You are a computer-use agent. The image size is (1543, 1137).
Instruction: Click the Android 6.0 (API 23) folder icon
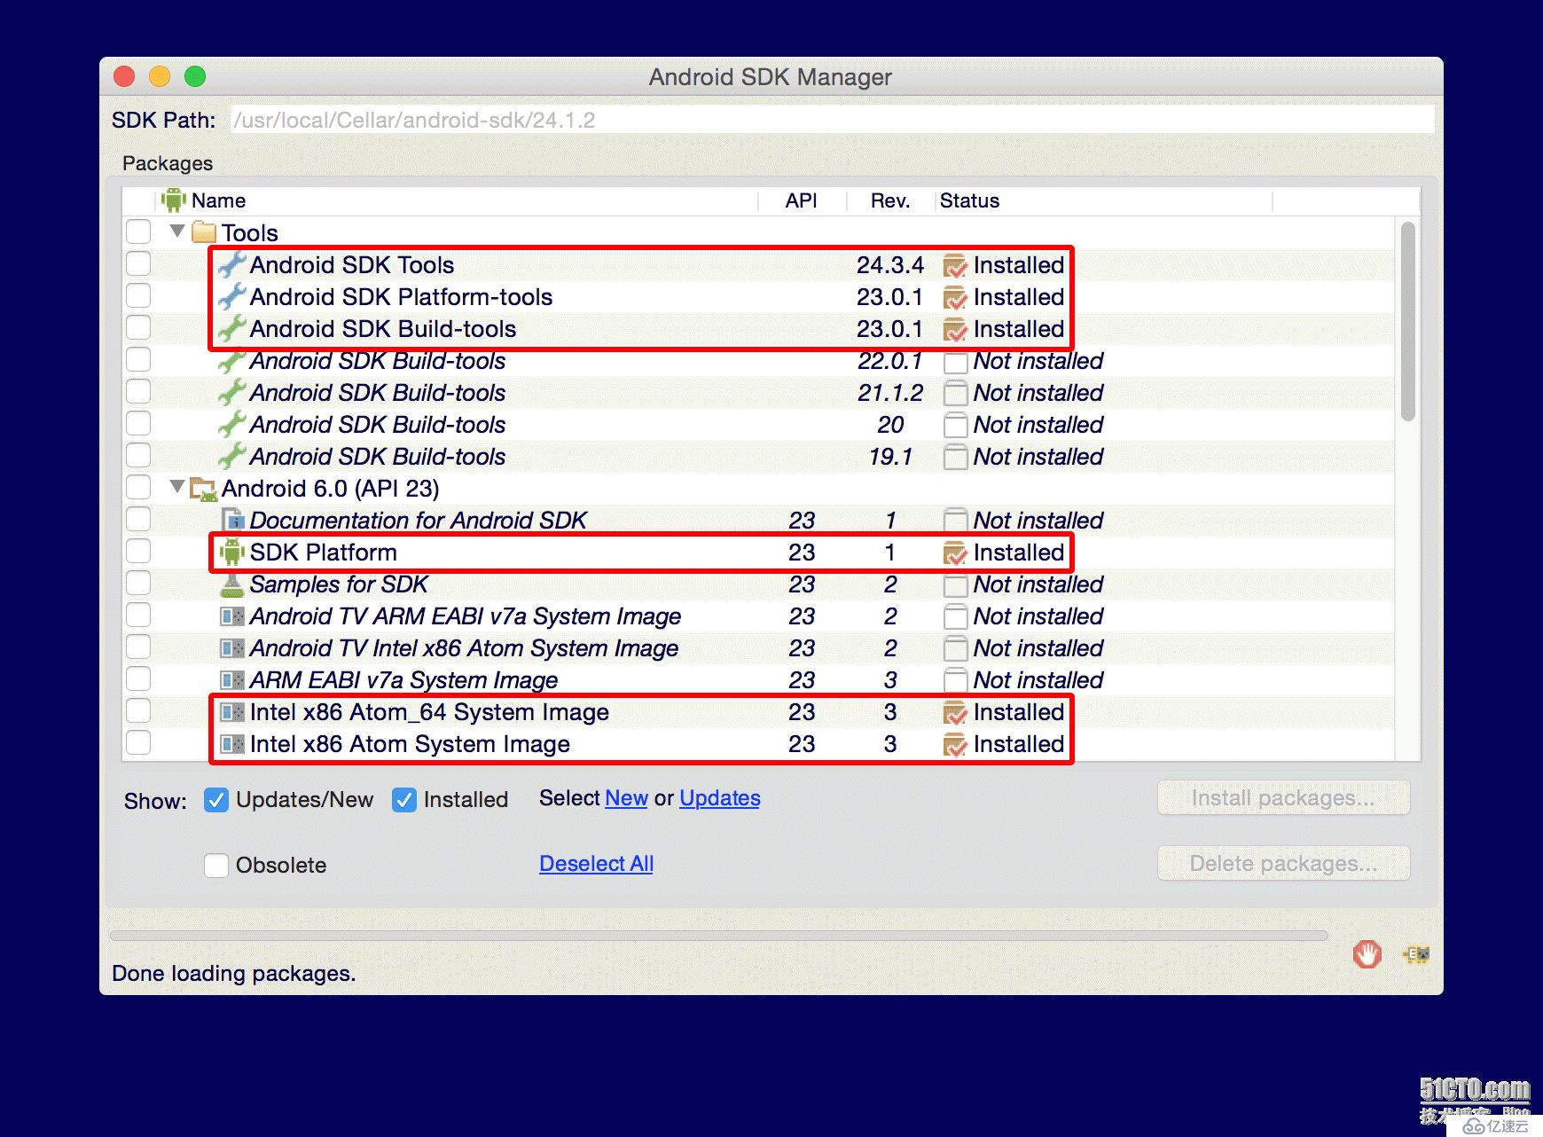(204, 488)
